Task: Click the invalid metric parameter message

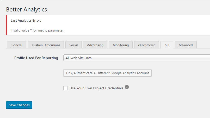Action: pos(38,30)
